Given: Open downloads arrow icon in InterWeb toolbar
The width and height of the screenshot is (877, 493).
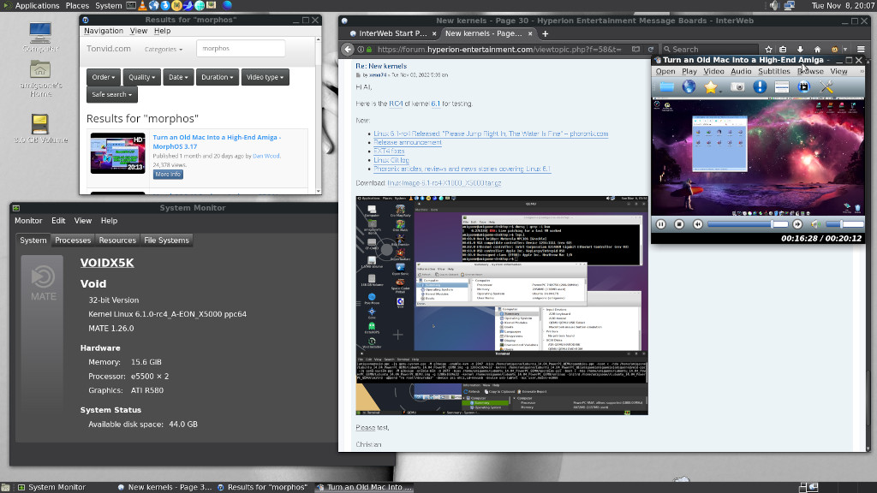Looking at the screenshot, I should (801, 49).
